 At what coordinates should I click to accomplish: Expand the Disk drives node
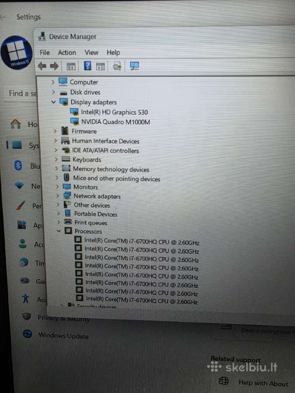click(x=53, y=92)
